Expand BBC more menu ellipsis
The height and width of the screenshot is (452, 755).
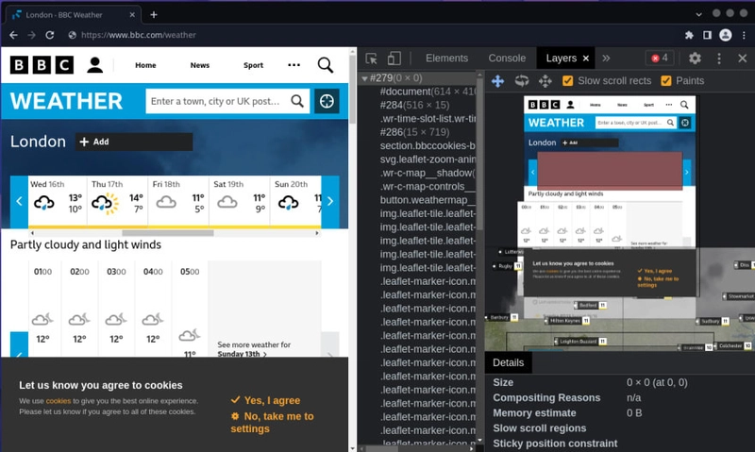tap(294, 65)
